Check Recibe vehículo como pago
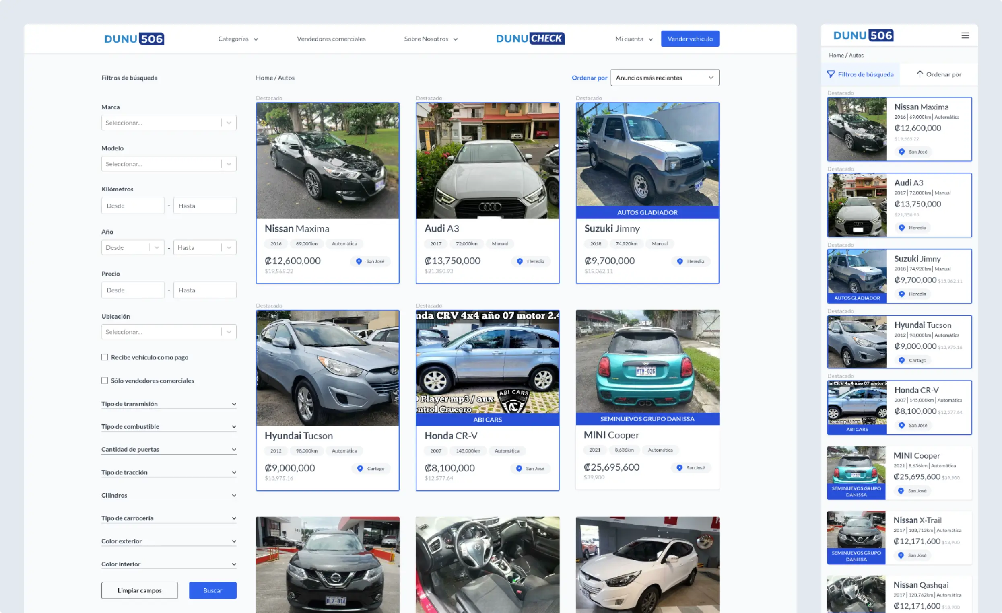The image size is (1002, 613). (105, 357)
